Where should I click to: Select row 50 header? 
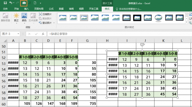[4, 46]
